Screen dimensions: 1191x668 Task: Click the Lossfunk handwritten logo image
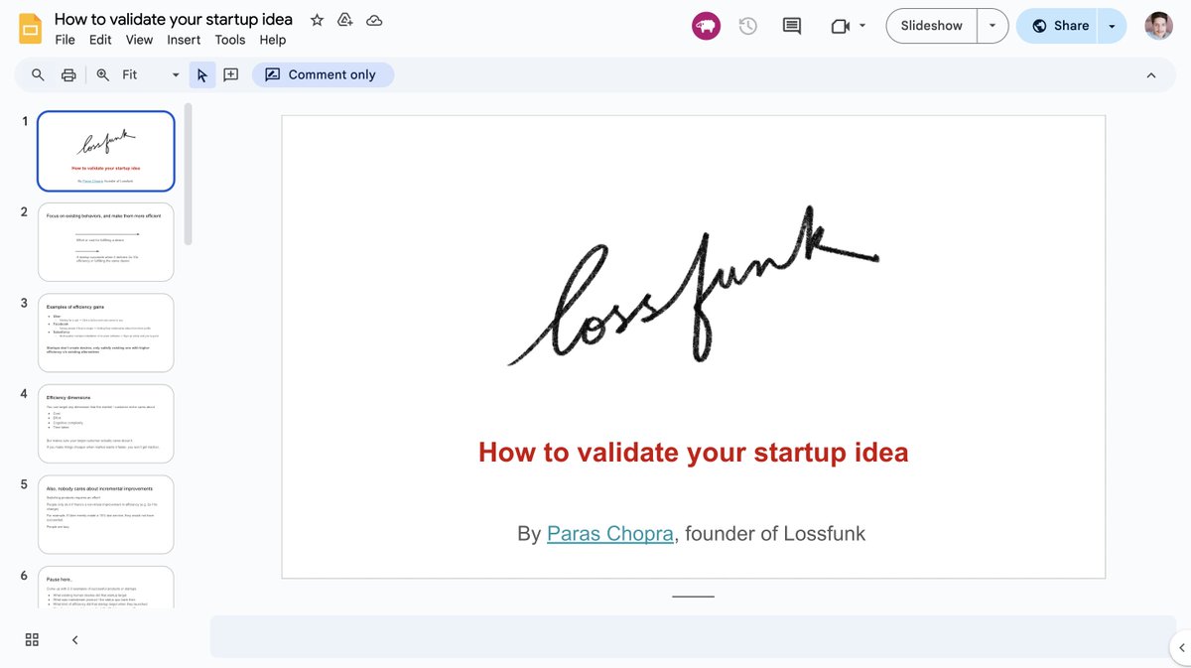coord(693,286)
